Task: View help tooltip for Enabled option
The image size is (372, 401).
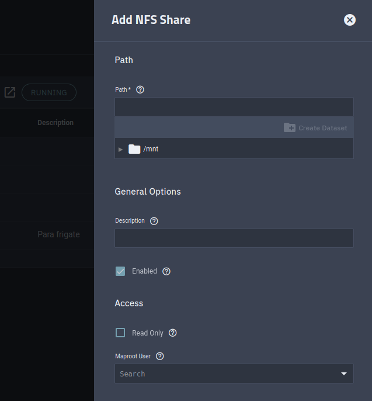Action: 166,271
